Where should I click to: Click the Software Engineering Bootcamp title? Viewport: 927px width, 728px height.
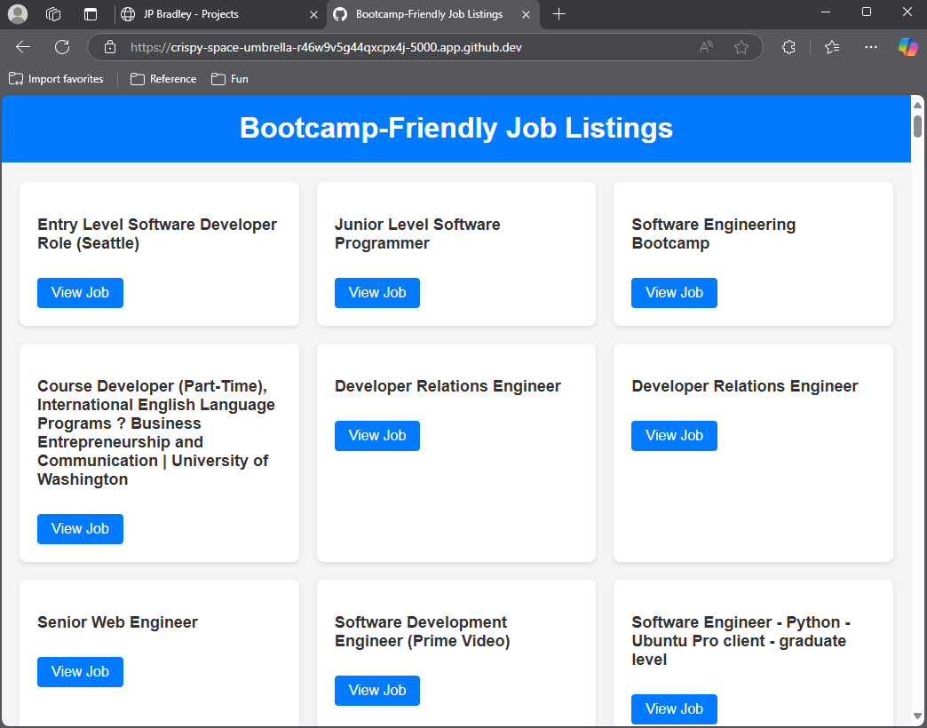click(714, 234)
